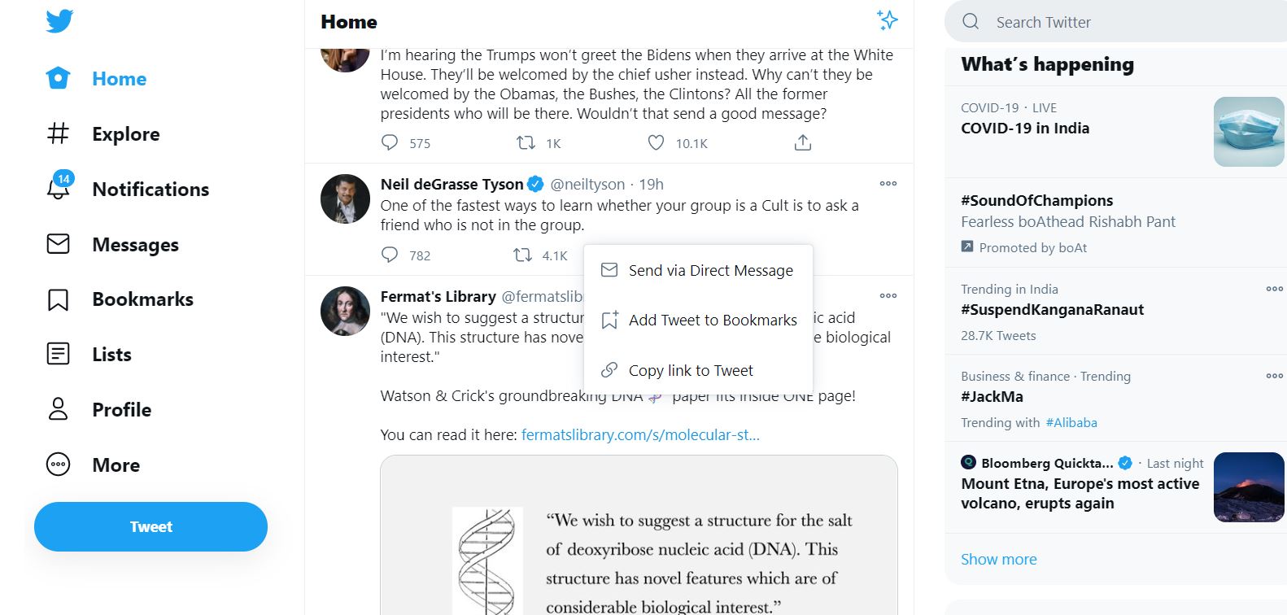This screenshot has height=615, width=1287.
Task: Click Show more under trends
Action: (x=999, y=560)
